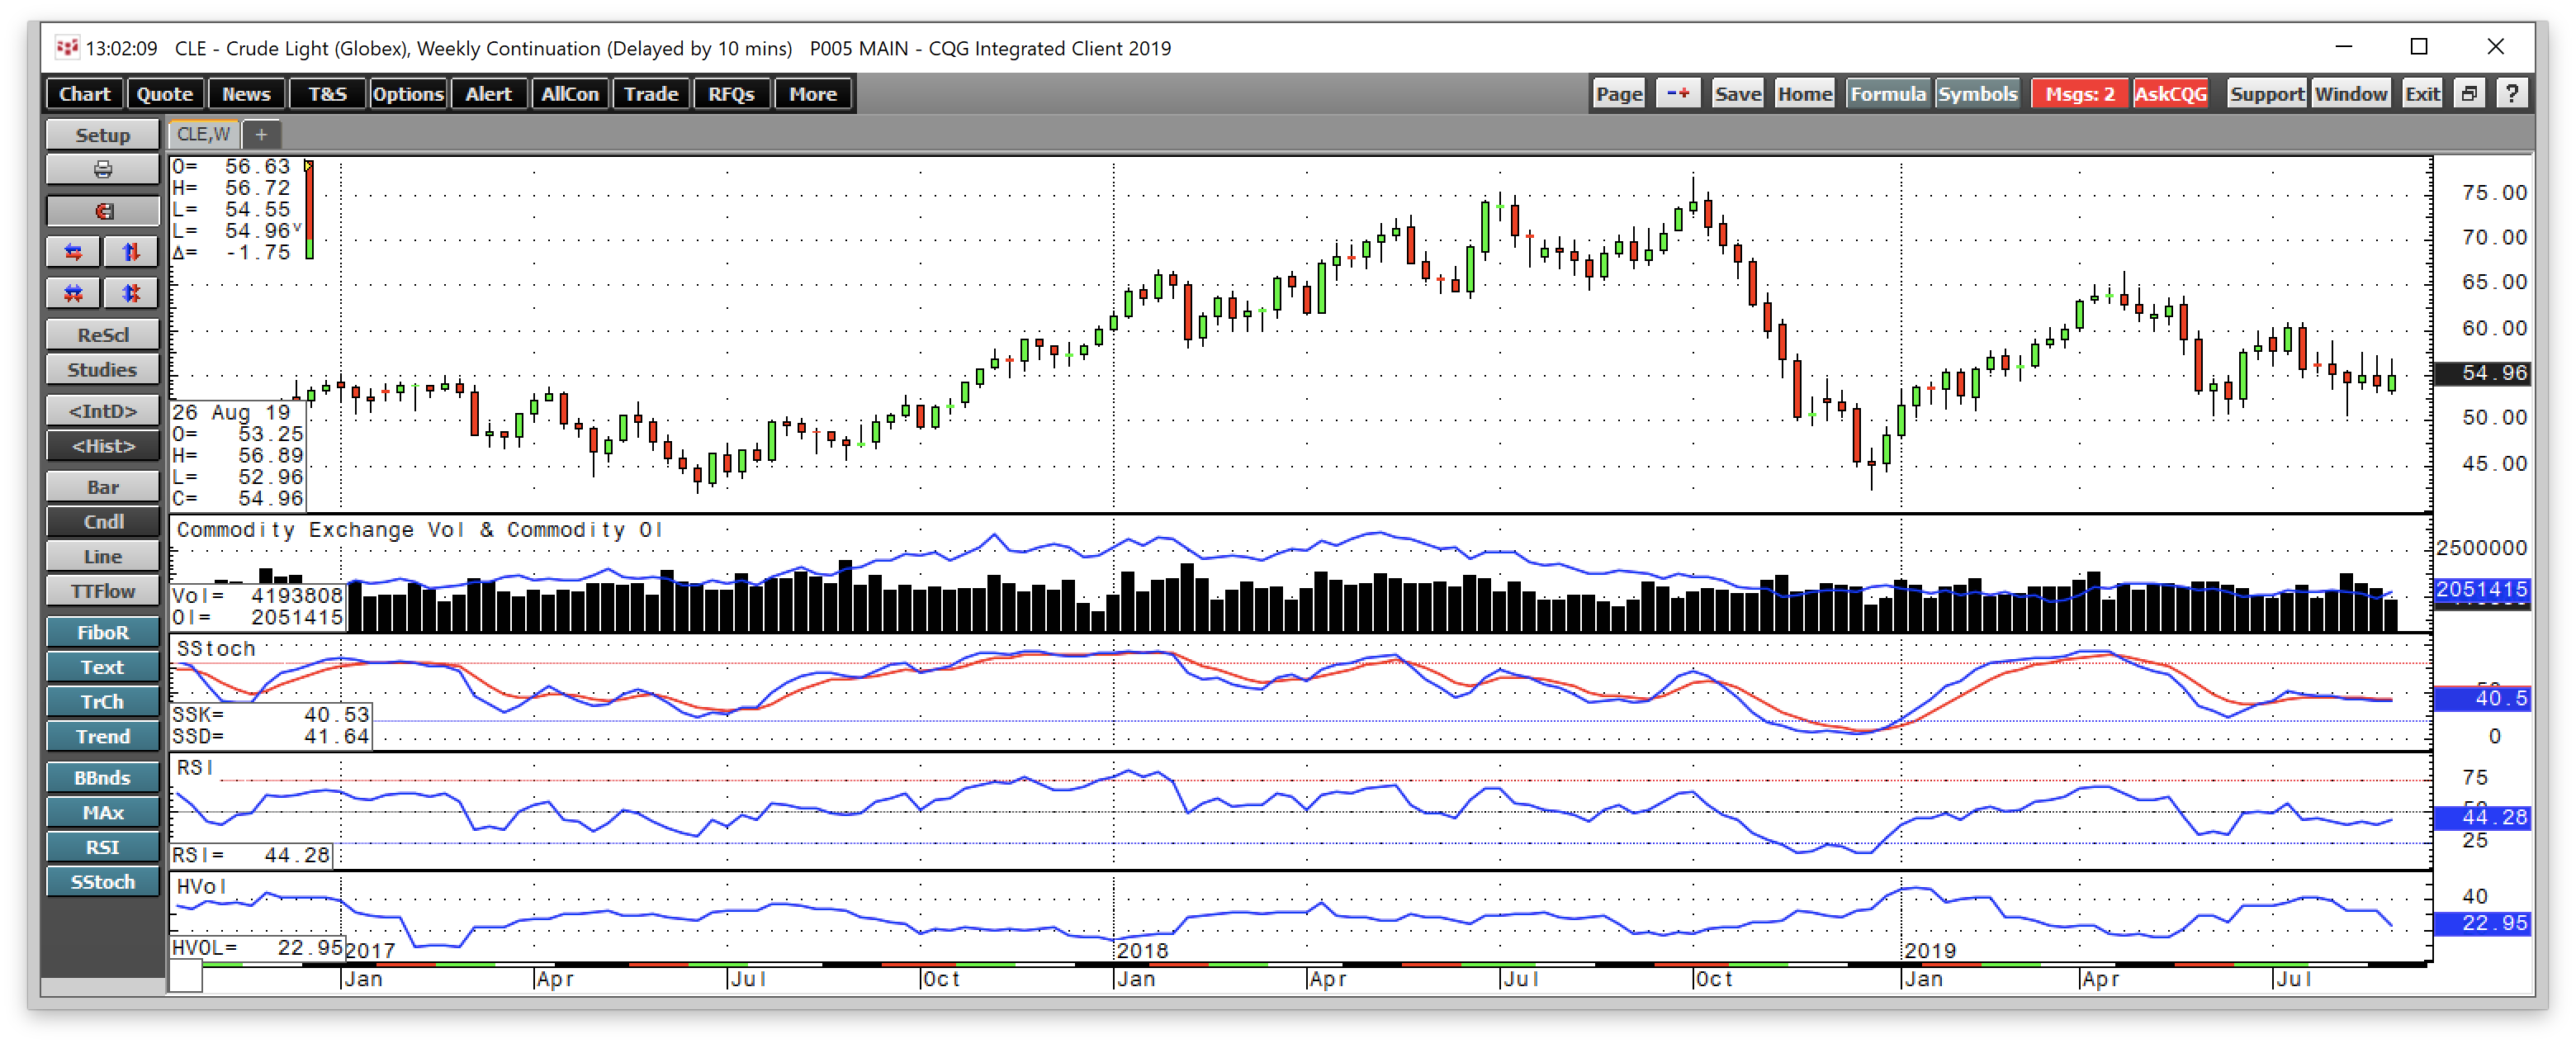Click the Formula button
This screenshot has height=1044, width=2576.
pos(1888,94)
